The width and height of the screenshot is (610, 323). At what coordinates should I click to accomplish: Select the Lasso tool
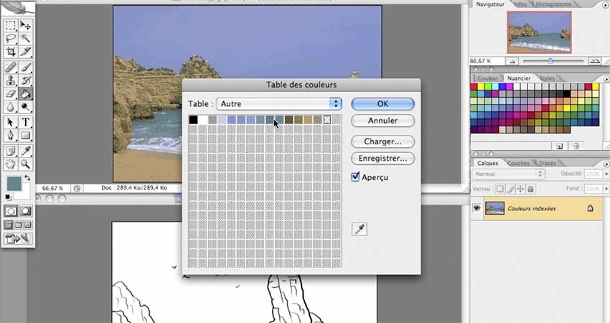click(x=11, y=39)
